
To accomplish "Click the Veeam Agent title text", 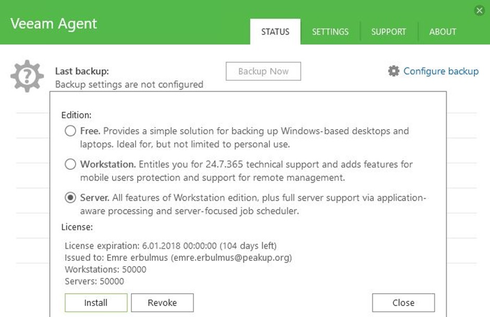I will click(x=54, y=24).
